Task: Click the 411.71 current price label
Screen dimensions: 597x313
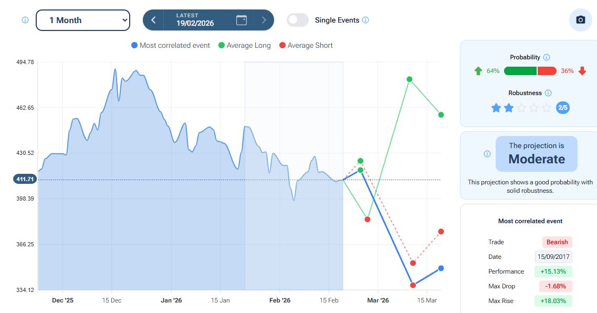Action: (x=26, y=180)
